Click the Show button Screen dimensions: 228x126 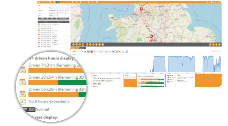(x=42, y=19)
